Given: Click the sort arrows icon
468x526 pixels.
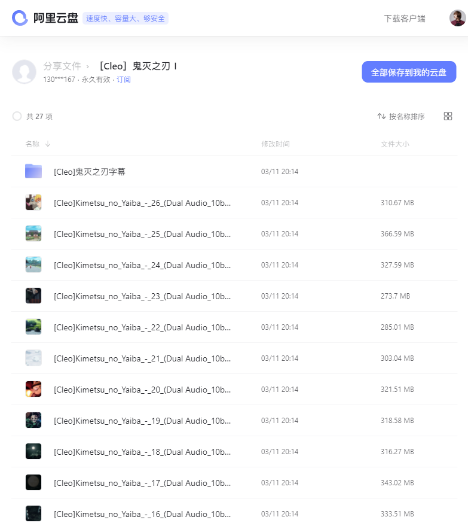Looking at the screenshot, I should coord(381,116).
